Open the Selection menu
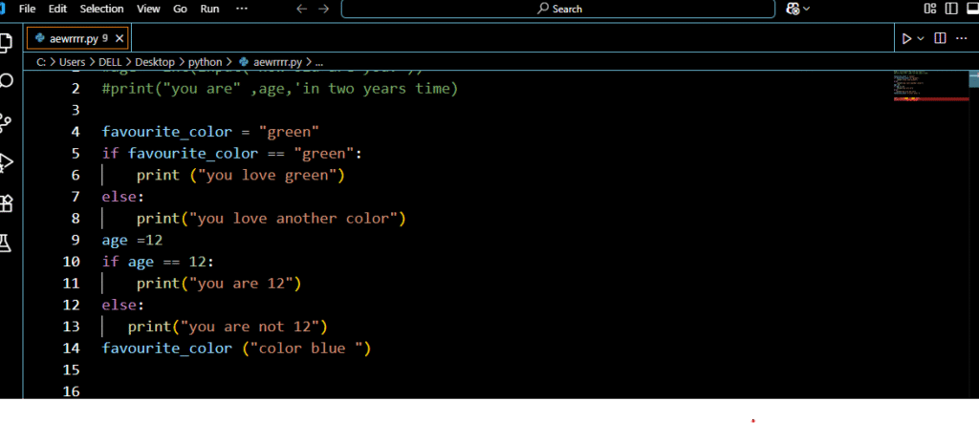 101,9
